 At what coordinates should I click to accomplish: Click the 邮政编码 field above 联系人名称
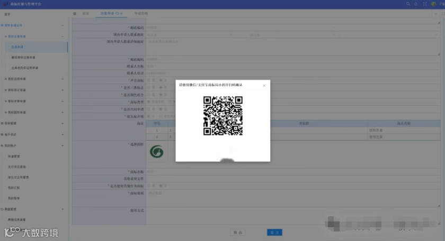click(x=293, y=60)
